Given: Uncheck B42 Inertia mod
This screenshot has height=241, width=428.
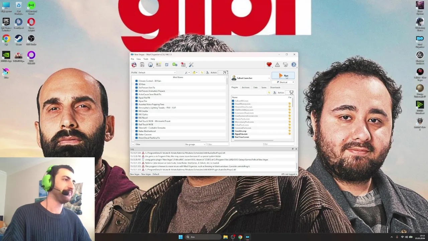Looking at the screenshot, I should tap(136, 111).
